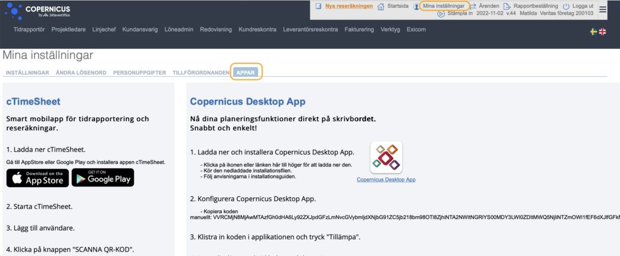Switch to the Tillförordnanden tab
Screen dimensions: 620x256
point(201,73)
